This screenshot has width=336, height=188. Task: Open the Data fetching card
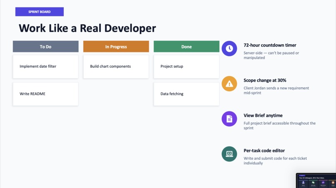[186, 94]
